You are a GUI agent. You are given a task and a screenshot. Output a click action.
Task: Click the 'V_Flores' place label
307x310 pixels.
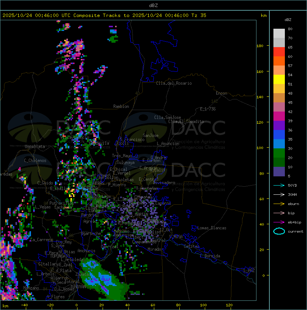pos(56,297)
